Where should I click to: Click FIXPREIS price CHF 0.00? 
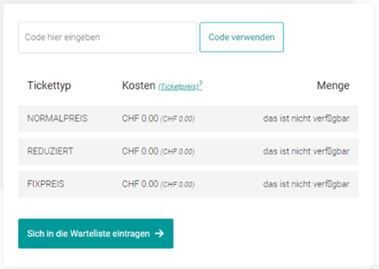coord(140,184)
